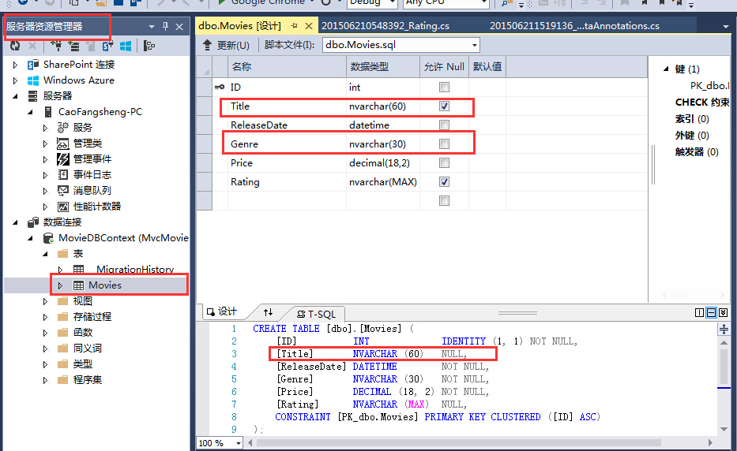Click the 更新(U) update button
737x451 pixels.
coord(226,45)
